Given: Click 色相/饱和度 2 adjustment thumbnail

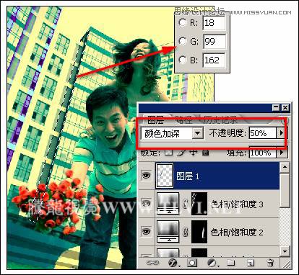Looking at the screenshot, I should coord(168,232).
